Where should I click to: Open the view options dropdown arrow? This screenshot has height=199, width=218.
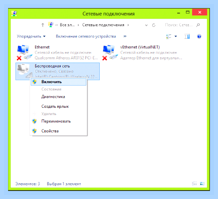pyautogui.click(x=176, y=36)
